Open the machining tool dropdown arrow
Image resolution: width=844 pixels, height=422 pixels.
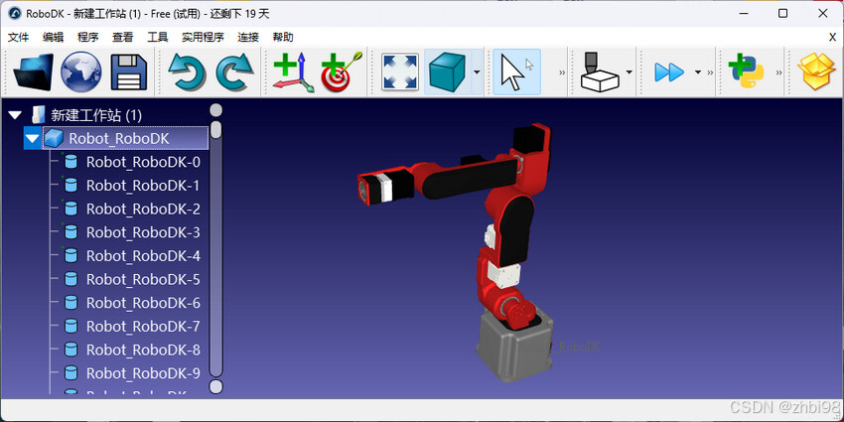[x=629, y=72]
